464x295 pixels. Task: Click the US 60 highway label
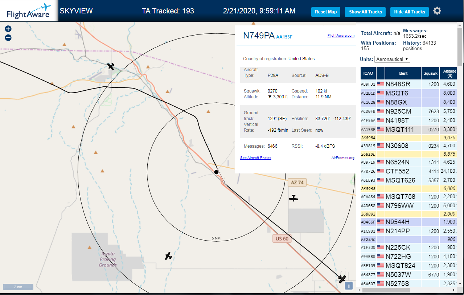point(282,238)
